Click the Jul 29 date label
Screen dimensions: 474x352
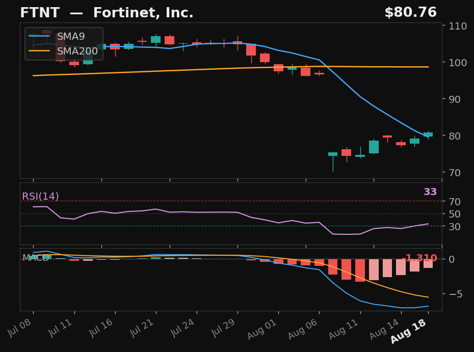223,327
